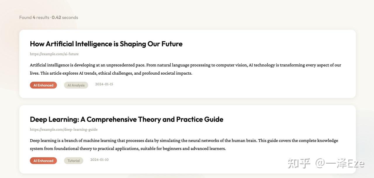Click the AI Enhanced badge on the AI future result
Screen dimensions: 374x178
pos(43,85)
